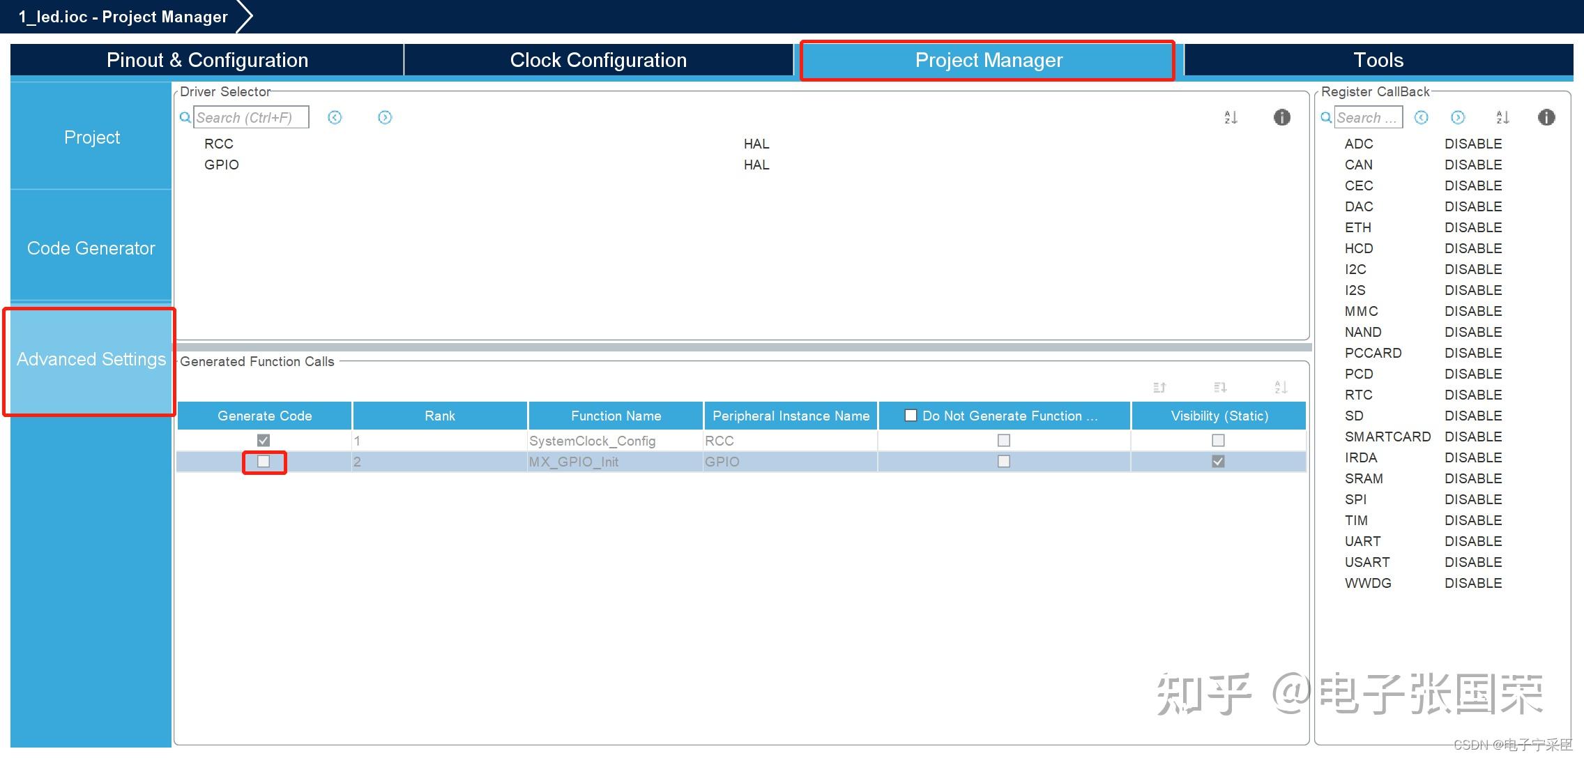Change UART callback DISABLE value
The height and width of the screenshot is (758, 1584).
(1472, 541)
